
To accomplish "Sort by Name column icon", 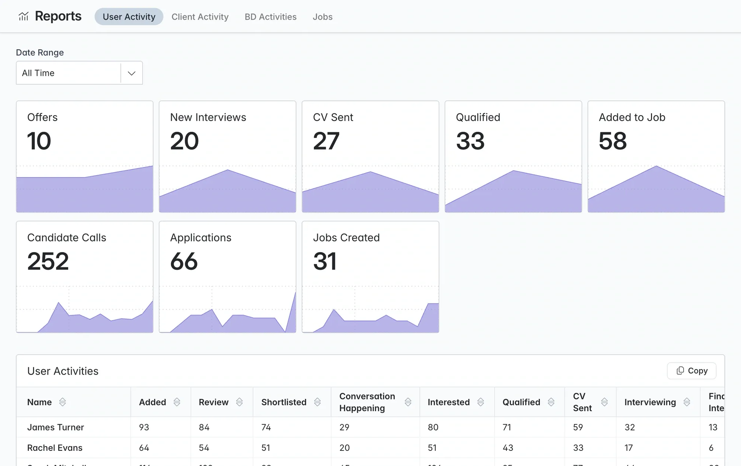I will [x=62, y=402].
